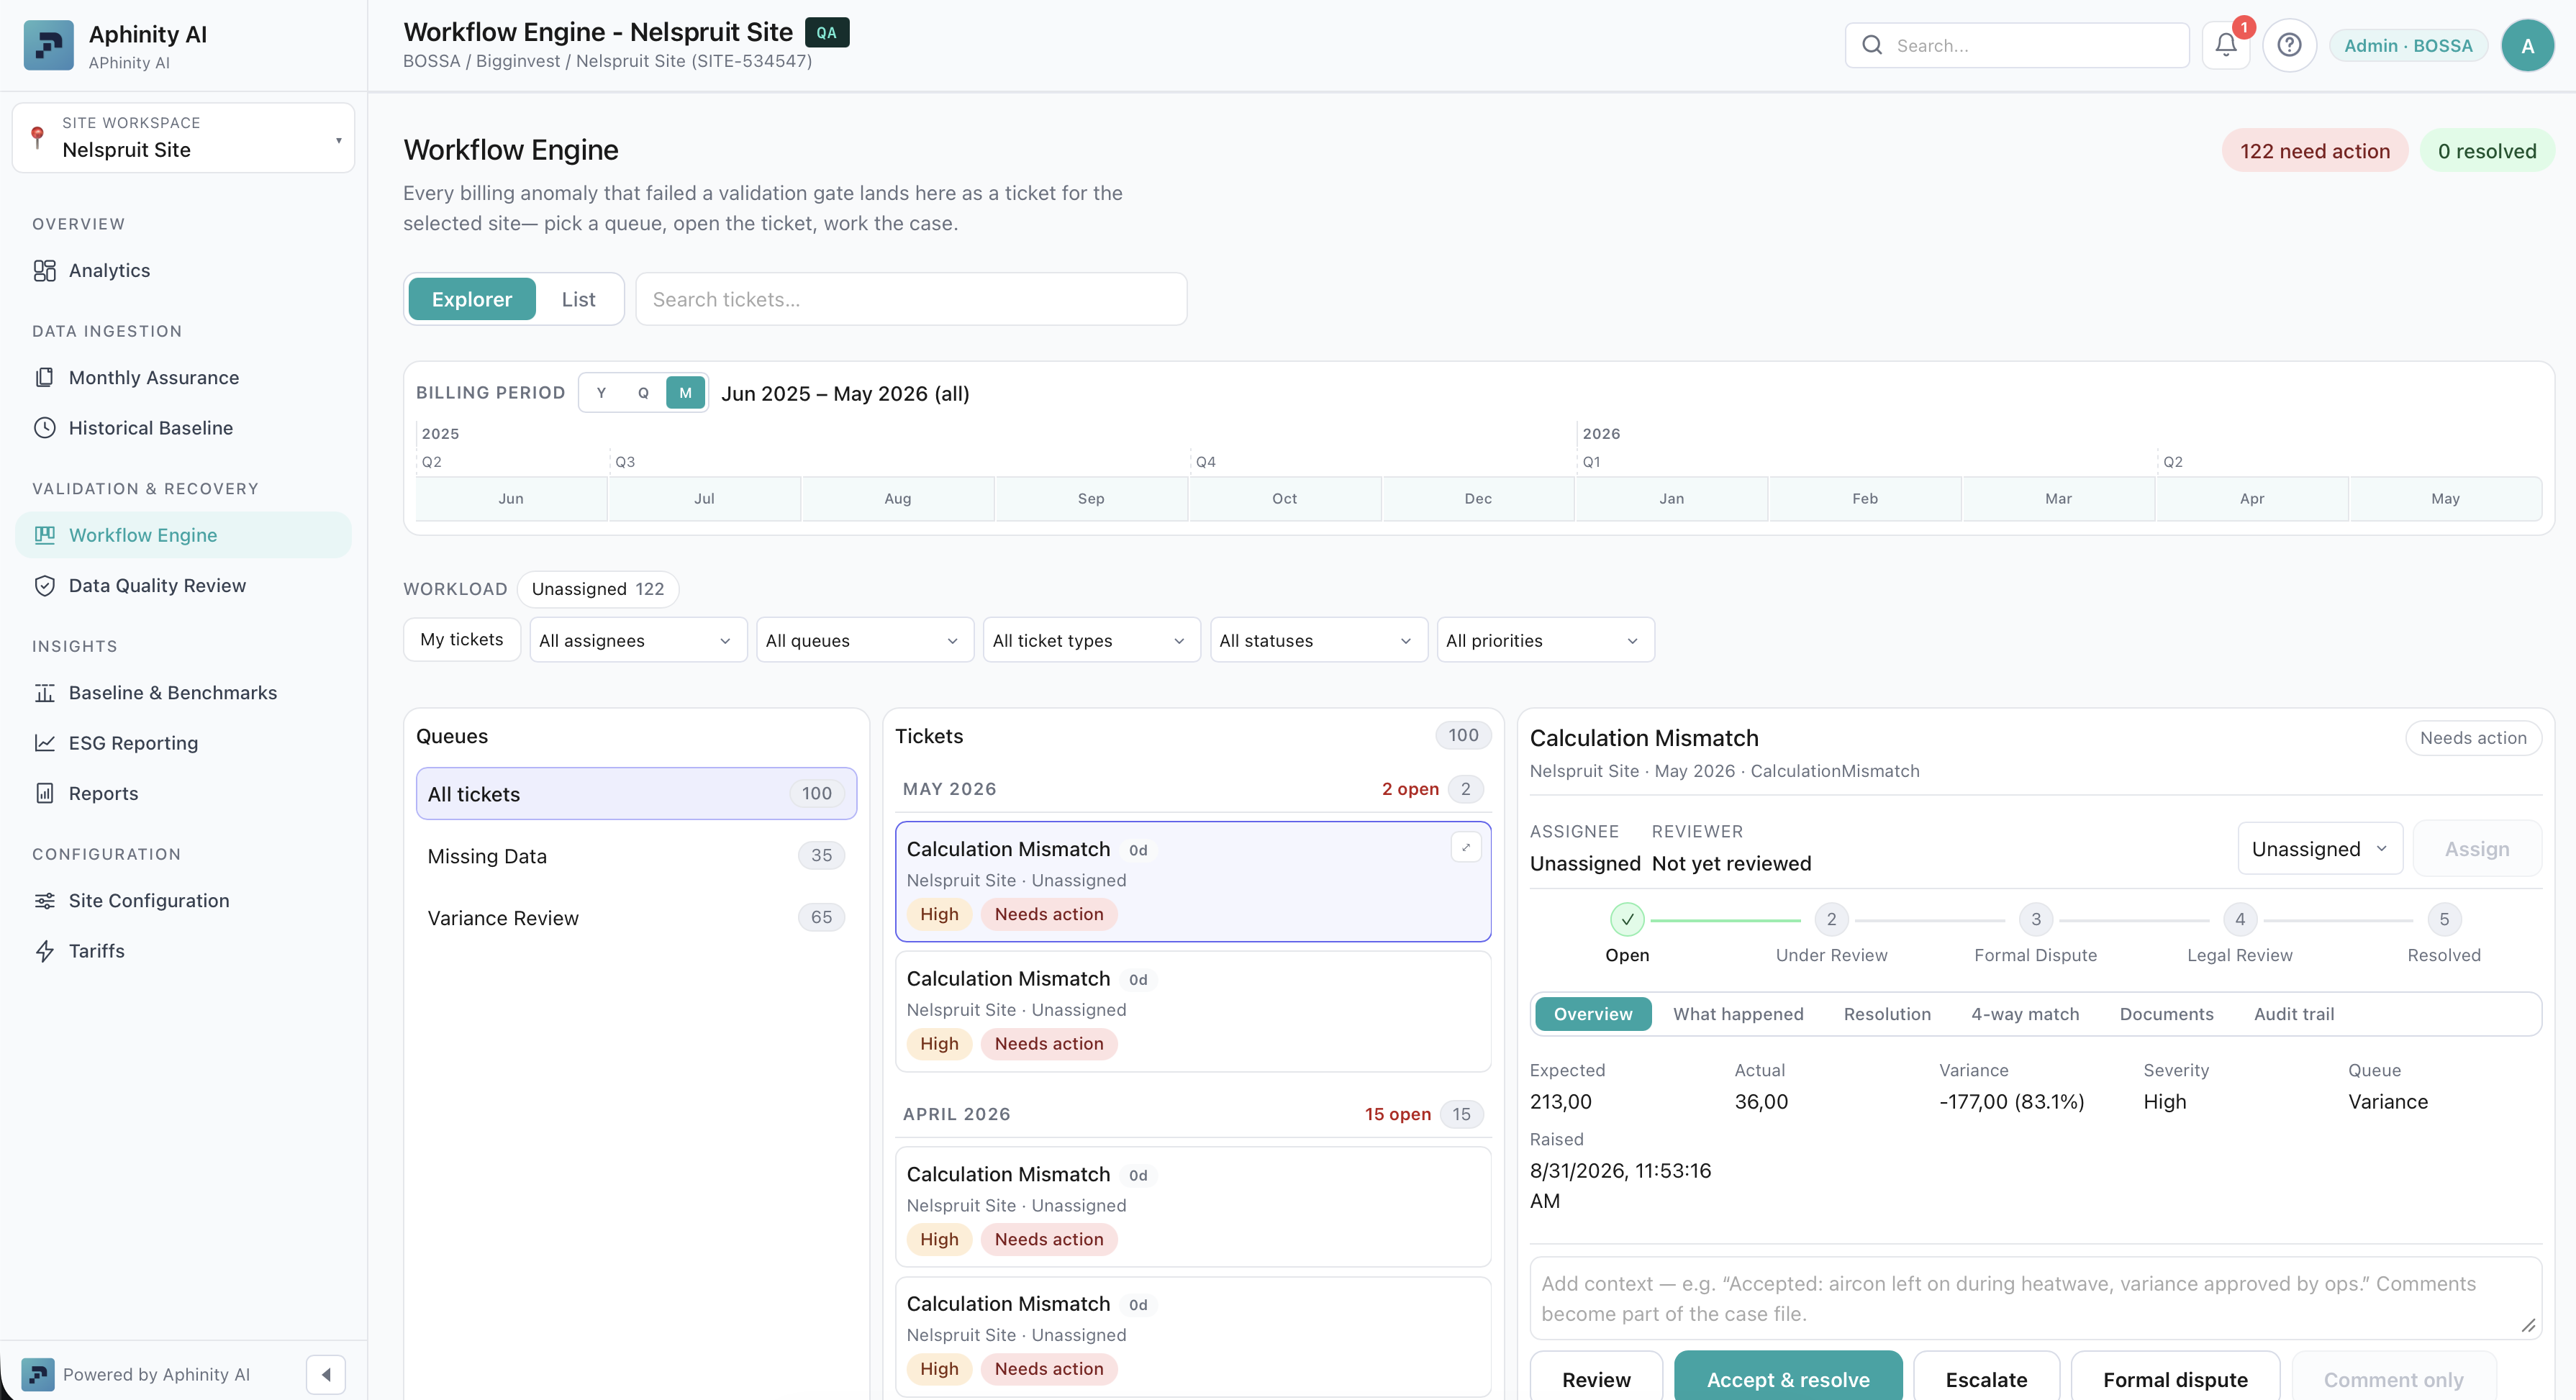Click the Reports icon in sidebar

[45, 794]
